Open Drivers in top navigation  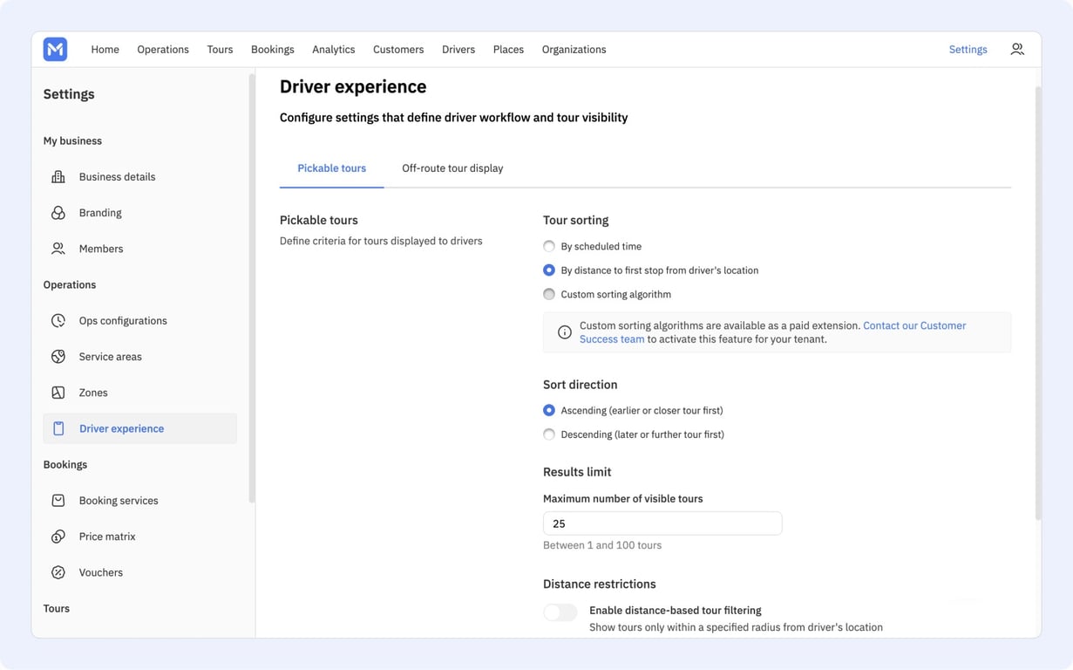click(458, 50)
